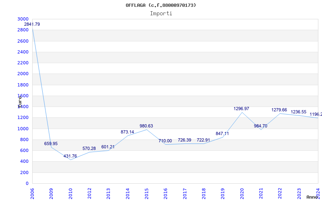Select the 2010 x-axis year
322x201 pixels.
point(70,193)
